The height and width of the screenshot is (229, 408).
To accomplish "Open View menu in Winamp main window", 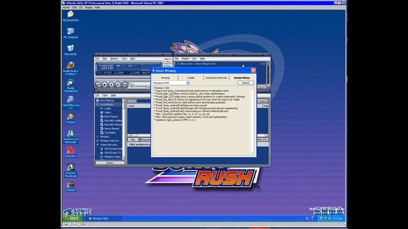I will coord(124,59).
